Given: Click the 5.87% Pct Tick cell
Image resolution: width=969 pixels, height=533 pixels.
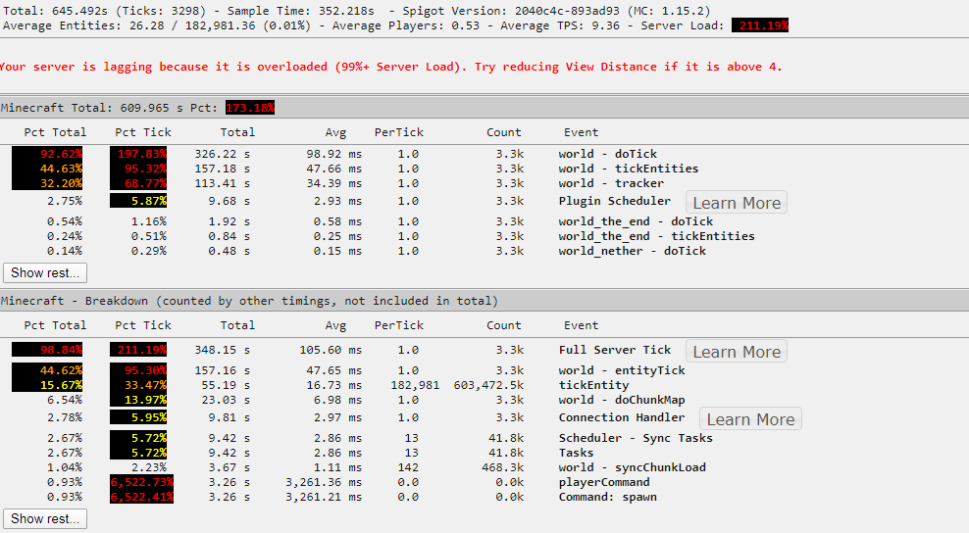Looking at the screenshot, I should pyautogui.click(x=138, y=201).
